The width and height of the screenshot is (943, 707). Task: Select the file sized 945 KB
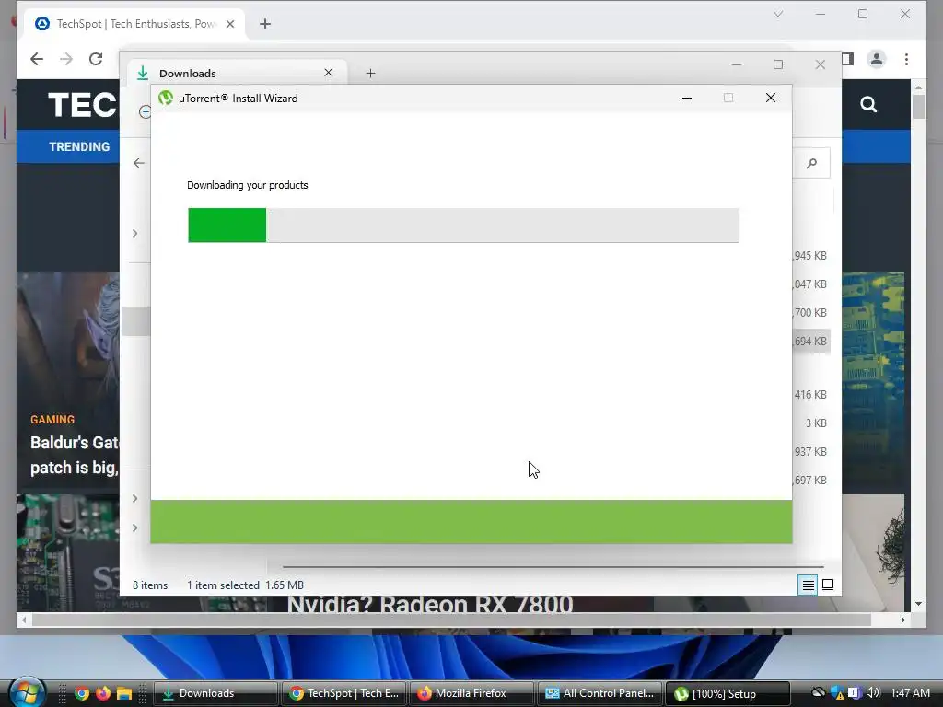tap(810, 256)
